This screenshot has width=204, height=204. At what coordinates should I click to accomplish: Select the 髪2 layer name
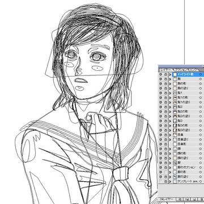point(180,107)
